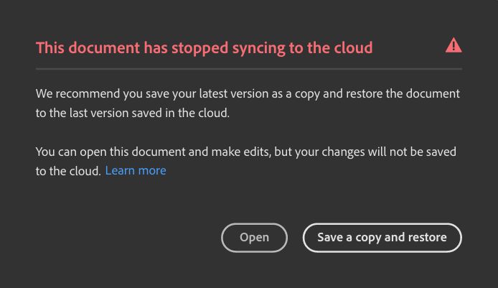Click the red warning triangle icon
The width and height of the screenshot is (498, 288).
(x=454, y=46)
